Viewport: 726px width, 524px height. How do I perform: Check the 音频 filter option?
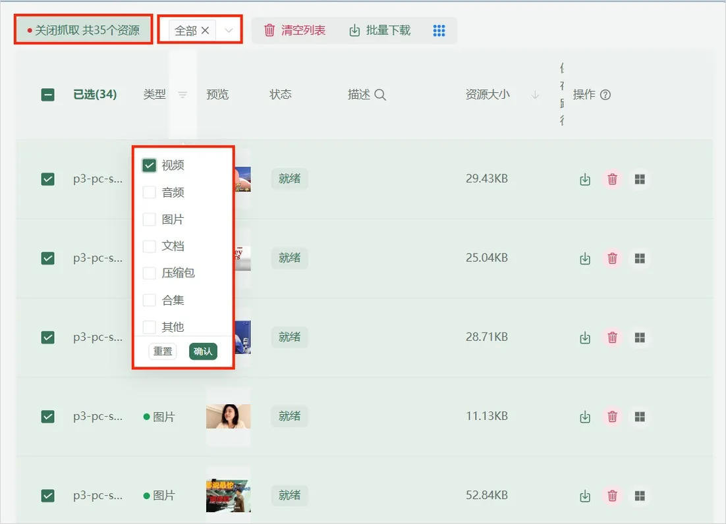tap(149, 192)
